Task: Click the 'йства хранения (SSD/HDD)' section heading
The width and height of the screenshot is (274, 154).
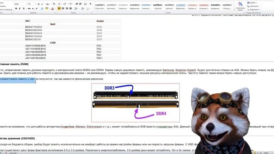Action: 18,138
